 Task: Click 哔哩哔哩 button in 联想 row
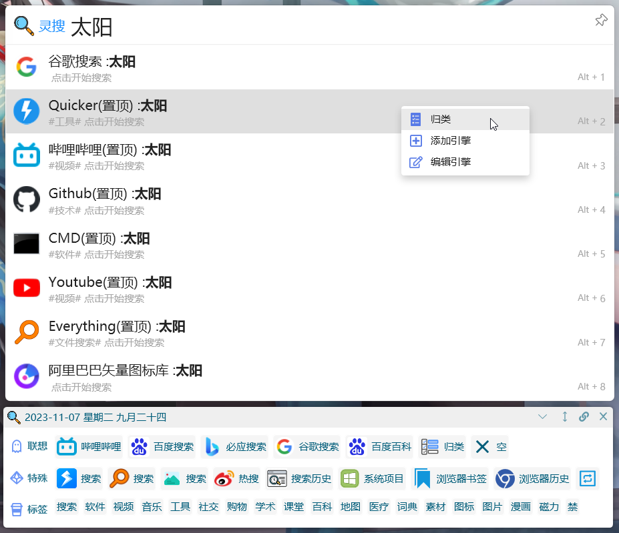pyautogui.click(x=89, y=447)
